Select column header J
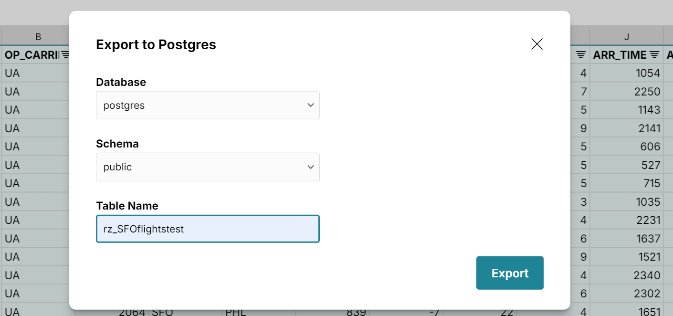This screenshot has height=316, width=673. [626, 36]
